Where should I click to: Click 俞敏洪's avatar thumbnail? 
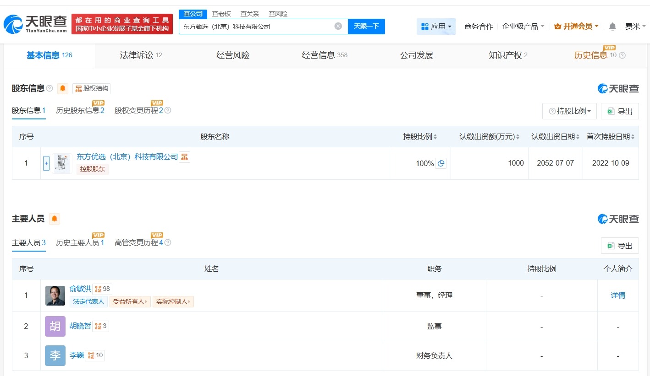(55, 295)
